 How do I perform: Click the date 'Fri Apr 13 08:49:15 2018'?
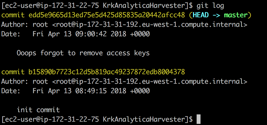[x=79, y=91]
